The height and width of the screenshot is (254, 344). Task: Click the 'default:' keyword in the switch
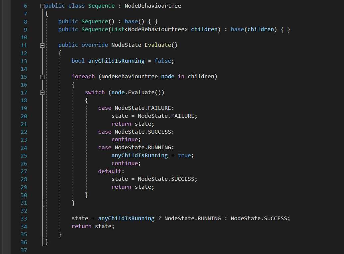click(111, 171)
